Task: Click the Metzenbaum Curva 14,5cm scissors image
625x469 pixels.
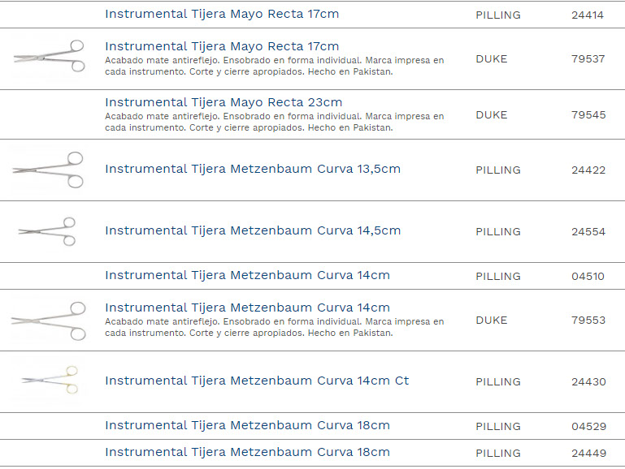Action: click(48, 231)
